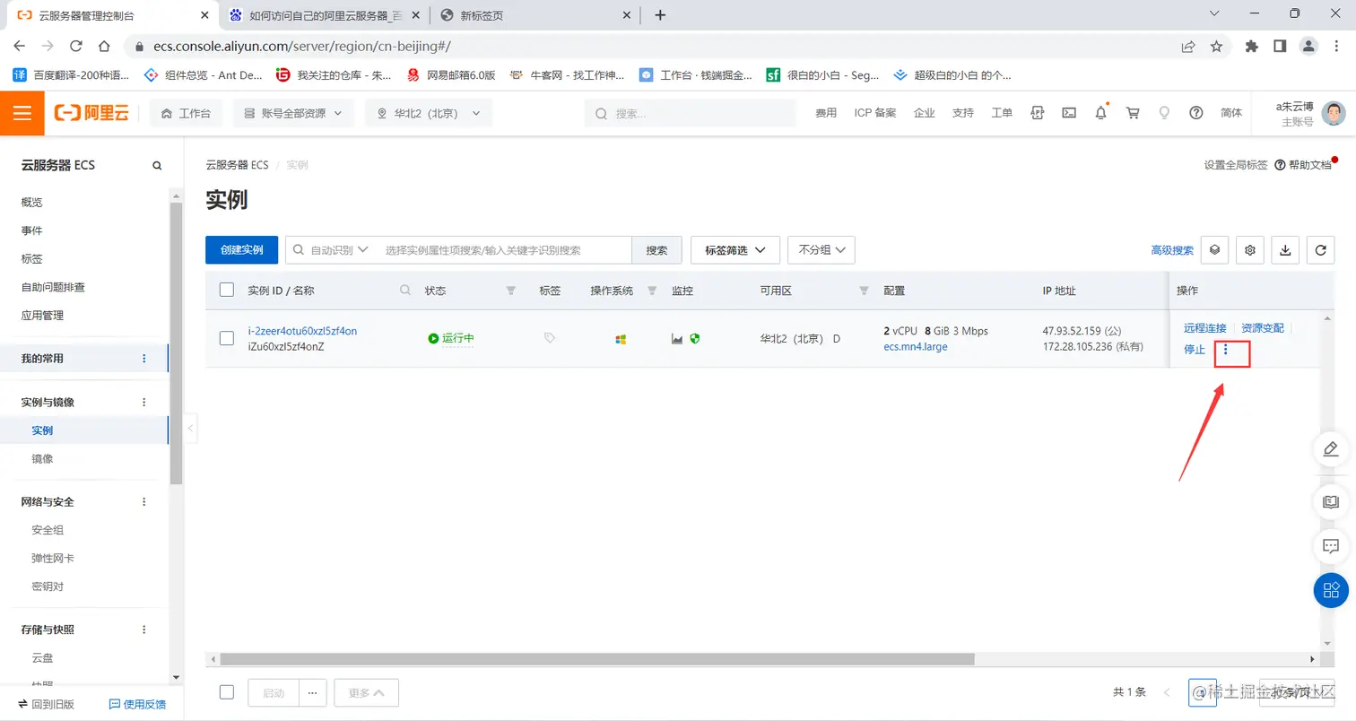Open the Chrome tab search chevron

(1213, 14)
